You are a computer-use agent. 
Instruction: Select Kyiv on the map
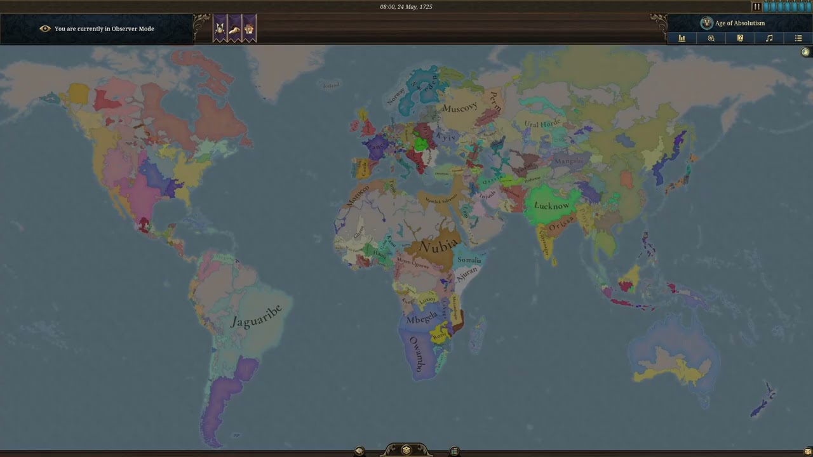[x=447, y=137]
